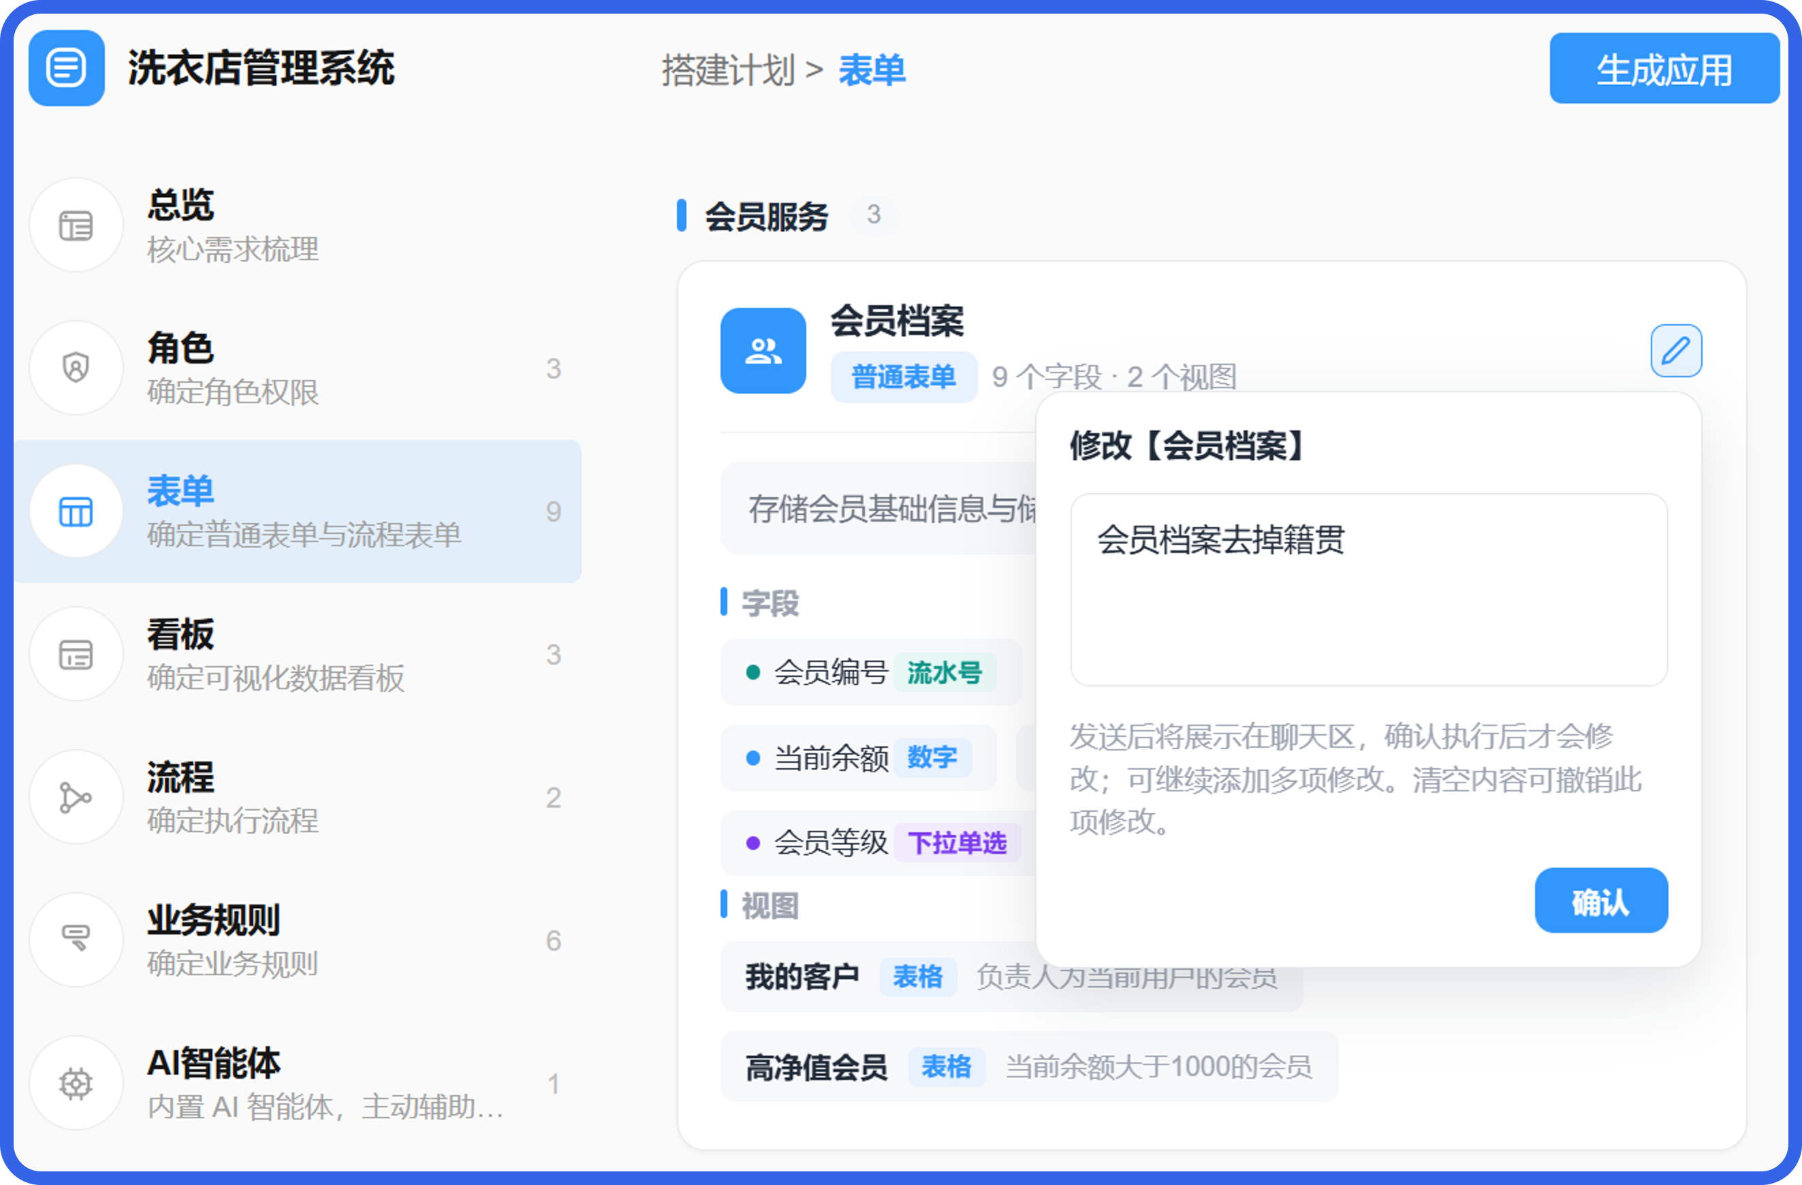Open the 看板 dashboard icon
This screenshot has height=1185, width=1802.
click(x=76, y=654)
